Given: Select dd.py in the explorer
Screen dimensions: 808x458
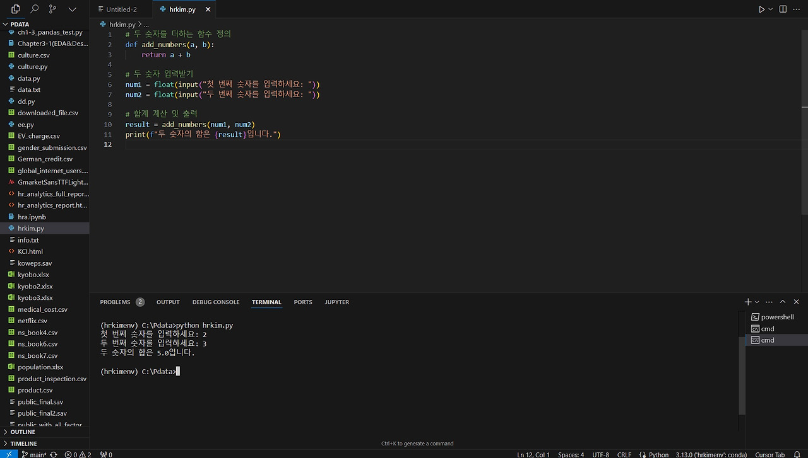Looking at the screenshot, I should pos(45,101).
